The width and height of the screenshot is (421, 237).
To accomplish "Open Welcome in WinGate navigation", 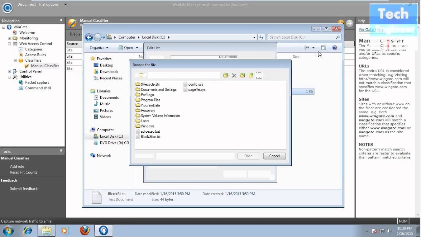I will tap(24, 33).
